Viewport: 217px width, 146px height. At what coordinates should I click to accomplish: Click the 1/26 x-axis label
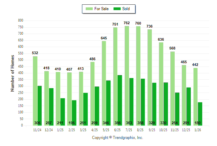[198, 129]
